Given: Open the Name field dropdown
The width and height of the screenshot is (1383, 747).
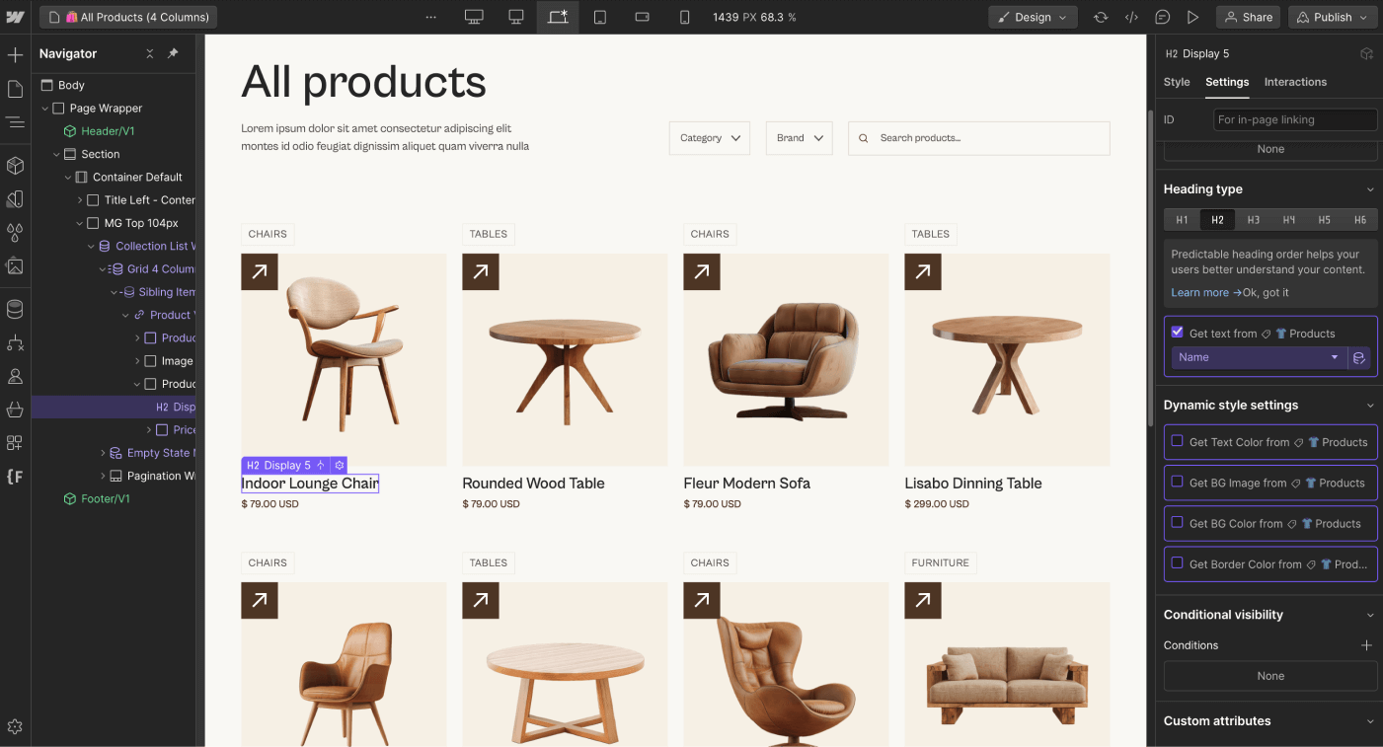Looking at the screenshot, I should 1258,358.
